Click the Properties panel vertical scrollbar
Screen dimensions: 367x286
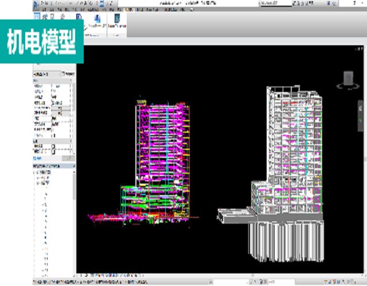(x=73, y=114)
